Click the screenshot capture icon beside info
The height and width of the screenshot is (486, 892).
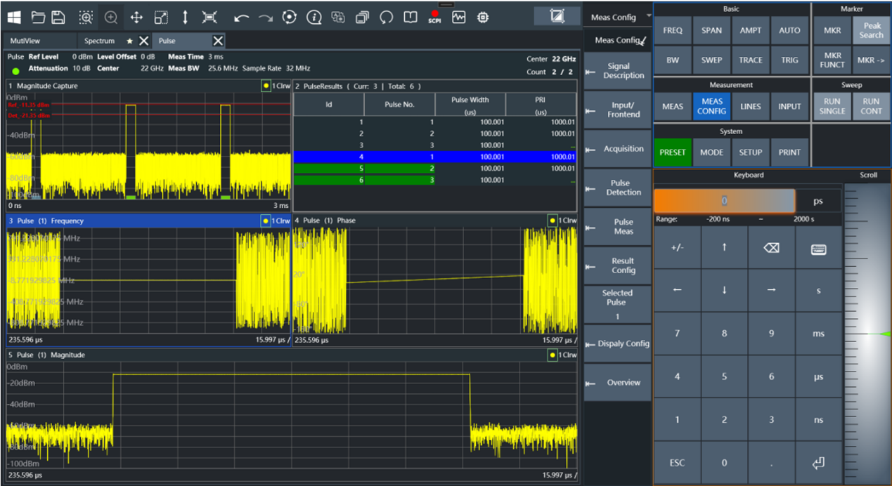tap(338, 17)
